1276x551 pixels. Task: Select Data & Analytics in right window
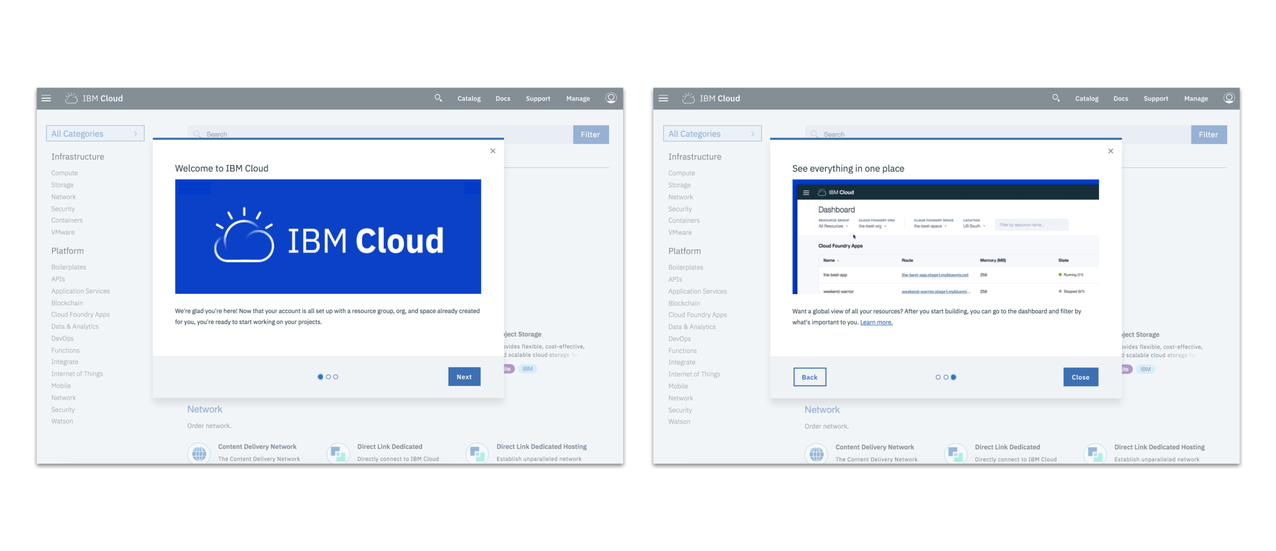tap(692, 327)
